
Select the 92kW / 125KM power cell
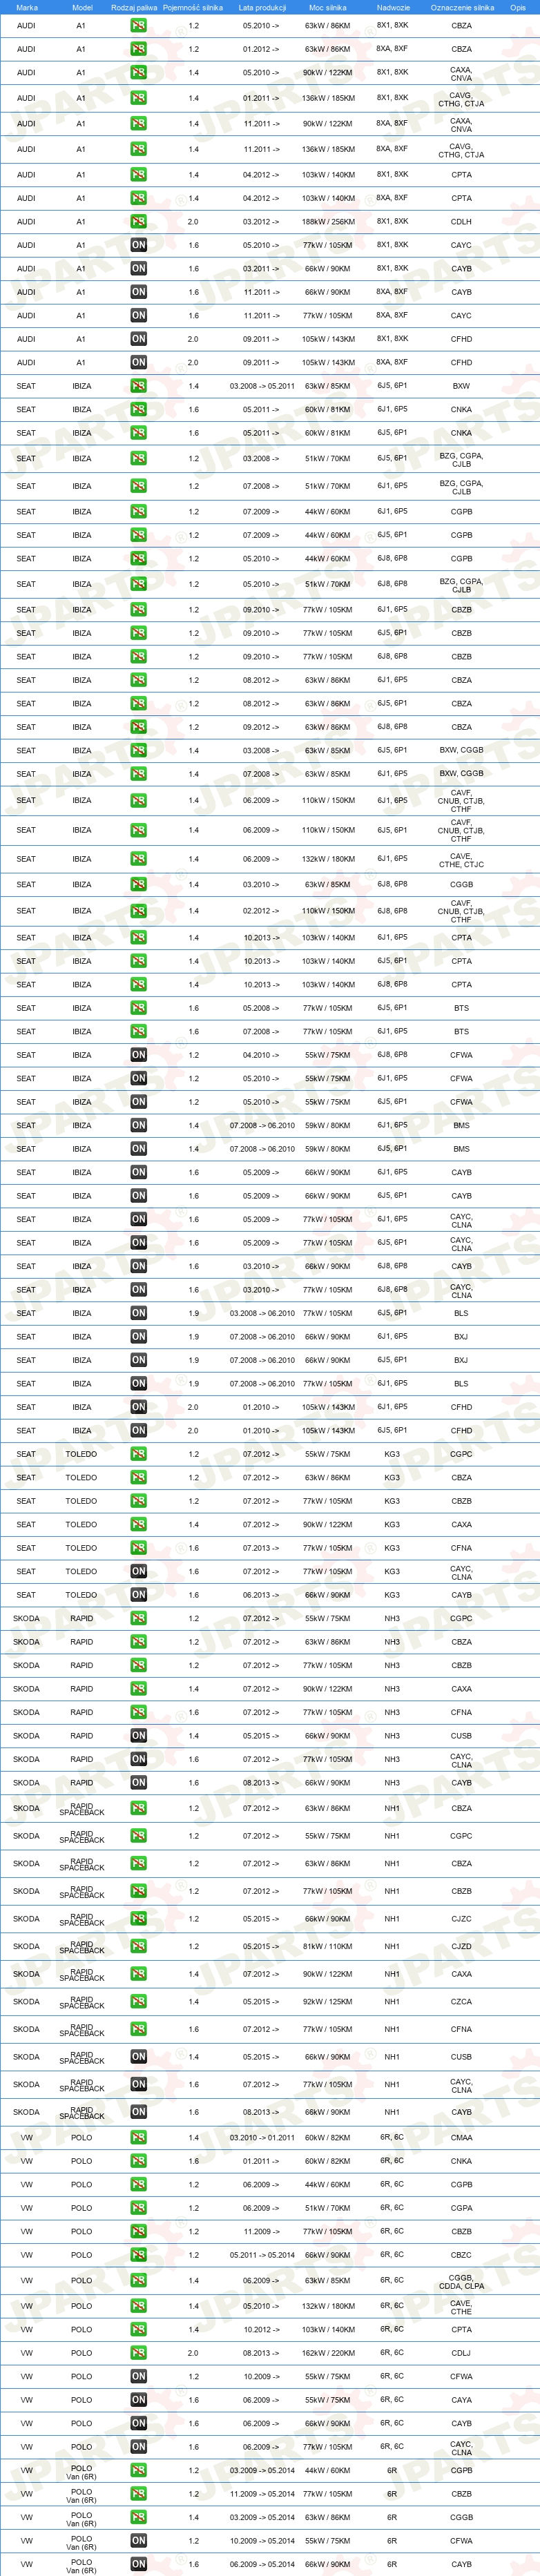tap(328, 2002)
